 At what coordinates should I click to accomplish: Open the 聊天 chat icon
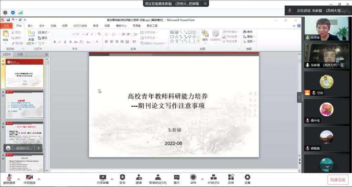[x=176, y=177]
